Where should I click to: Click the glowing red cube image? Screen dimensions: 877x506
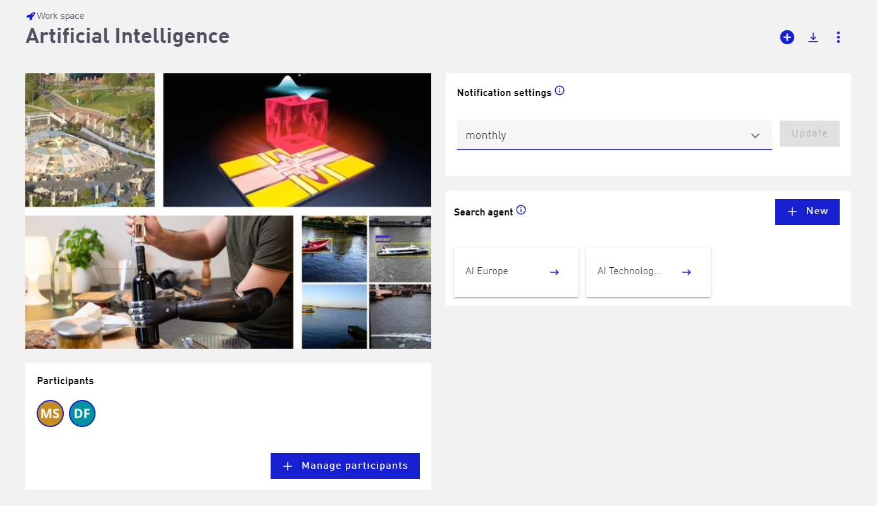click(297, 140)
